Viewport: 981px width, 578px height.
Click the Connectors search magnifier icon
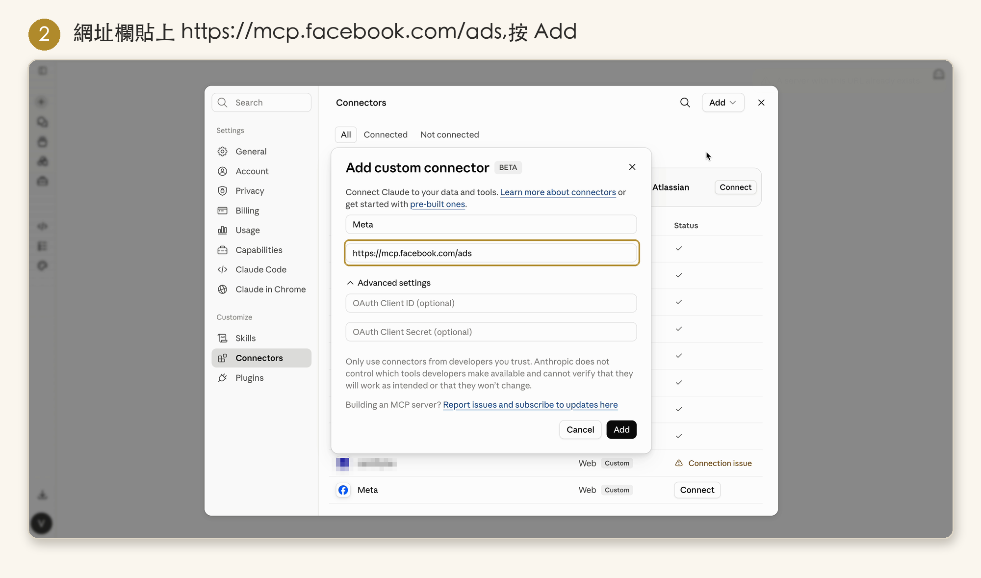(685, 103)
